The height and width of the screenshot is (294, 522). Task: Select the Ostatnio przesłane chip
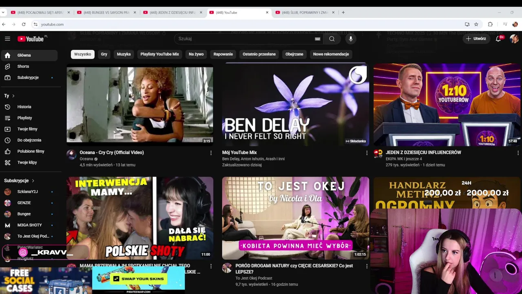(259, 54)
